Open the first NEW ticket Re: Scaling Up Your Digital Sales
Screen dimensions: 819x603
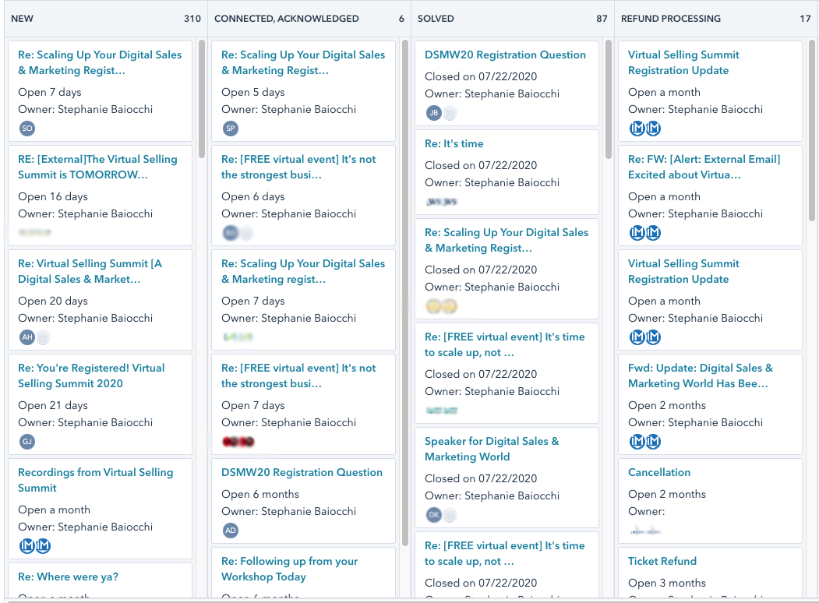[100, 62]
